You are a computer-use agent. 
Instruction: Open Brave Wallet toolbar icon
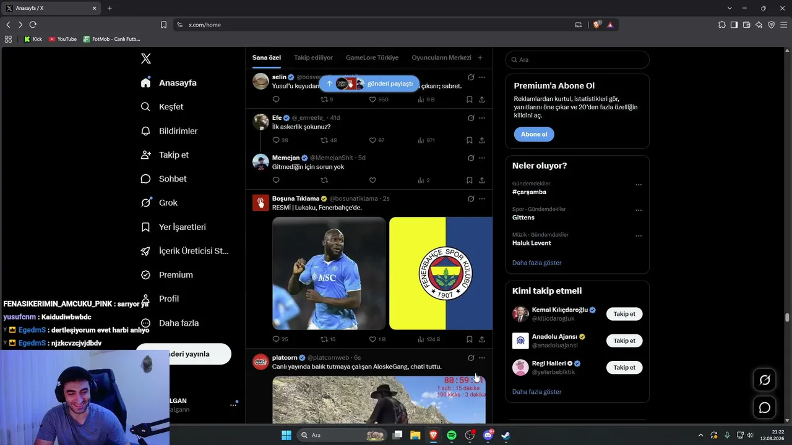click(746, 25)
